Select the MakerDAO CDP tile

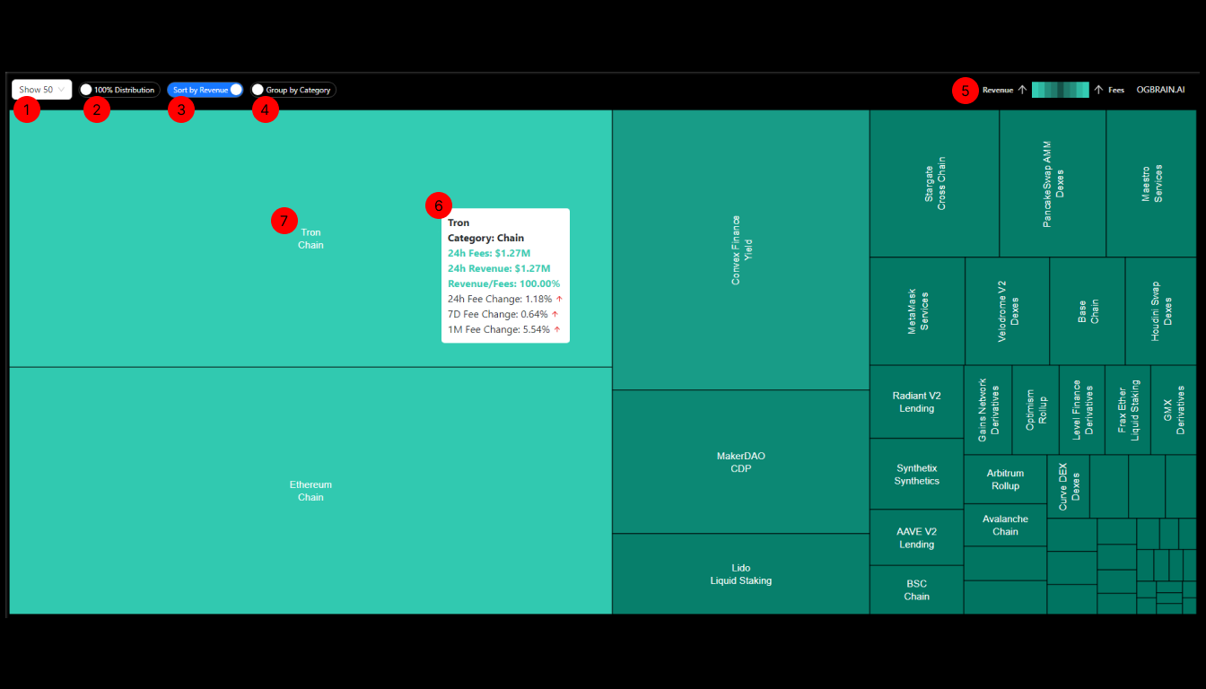[x=740, y=461]
